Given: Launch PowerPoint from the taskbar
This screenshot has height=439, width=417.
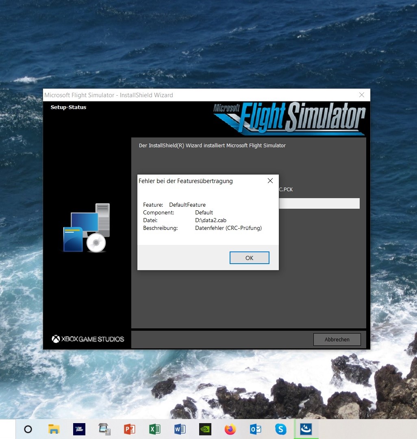Looking at the screenshot, I should [x=130, y=429].
